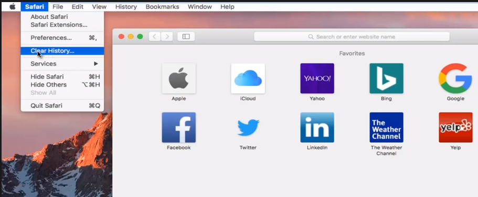Choose Quit Safari
This screenshot has height=197, width=478.
[62, 106]
